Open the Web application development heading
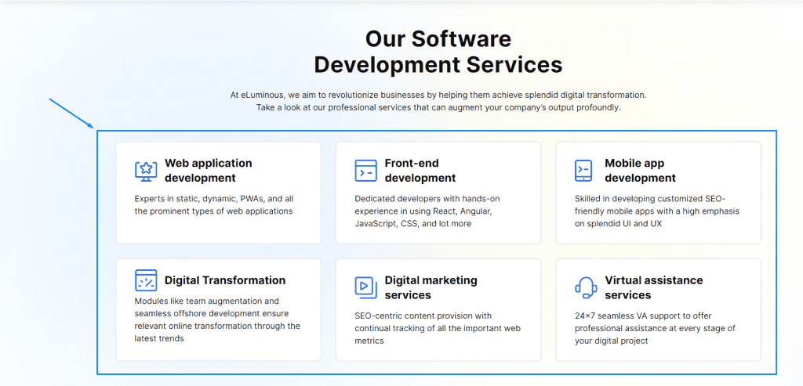 [209, 171]
